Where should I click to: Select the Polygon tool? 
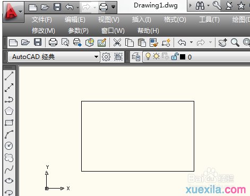click(x=9, y=111)
